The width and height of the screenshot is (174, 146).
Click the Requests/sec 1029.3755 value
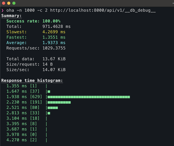pyautogui.click(x=54, y=48)
